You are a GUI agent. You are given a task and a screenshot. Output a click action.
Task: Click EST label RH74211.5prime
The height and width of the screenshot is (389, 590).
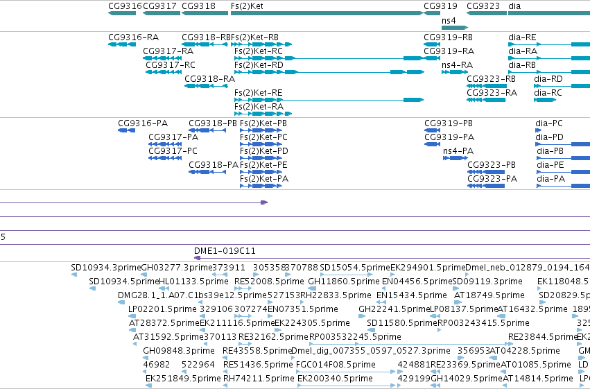pos(259,379)
